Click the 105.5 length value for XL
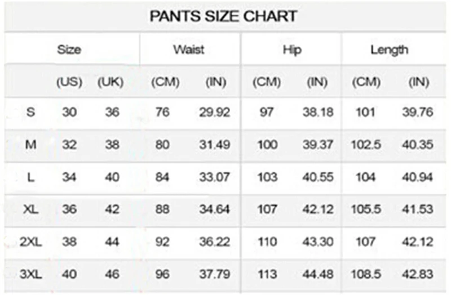 [366, 209]
